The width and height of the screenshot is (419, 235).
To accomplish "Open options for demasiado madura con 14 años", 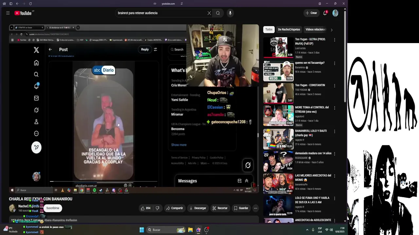I will tap(335, 154).
